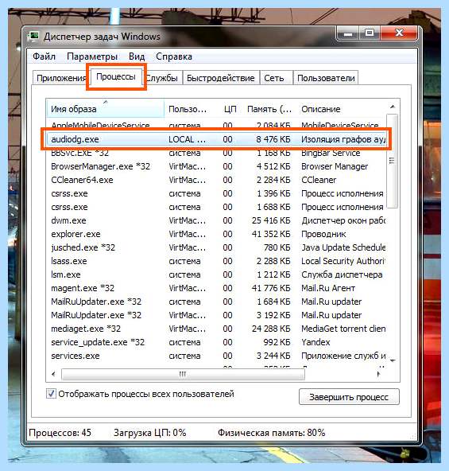Switch to the Быстродействие tab

coord(221,78)
